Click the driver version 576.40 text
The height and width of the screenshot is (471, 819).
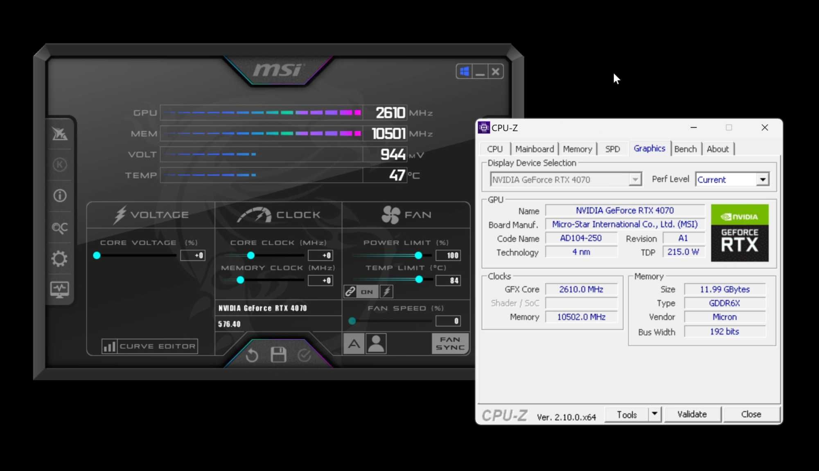(x=229, y=324)
